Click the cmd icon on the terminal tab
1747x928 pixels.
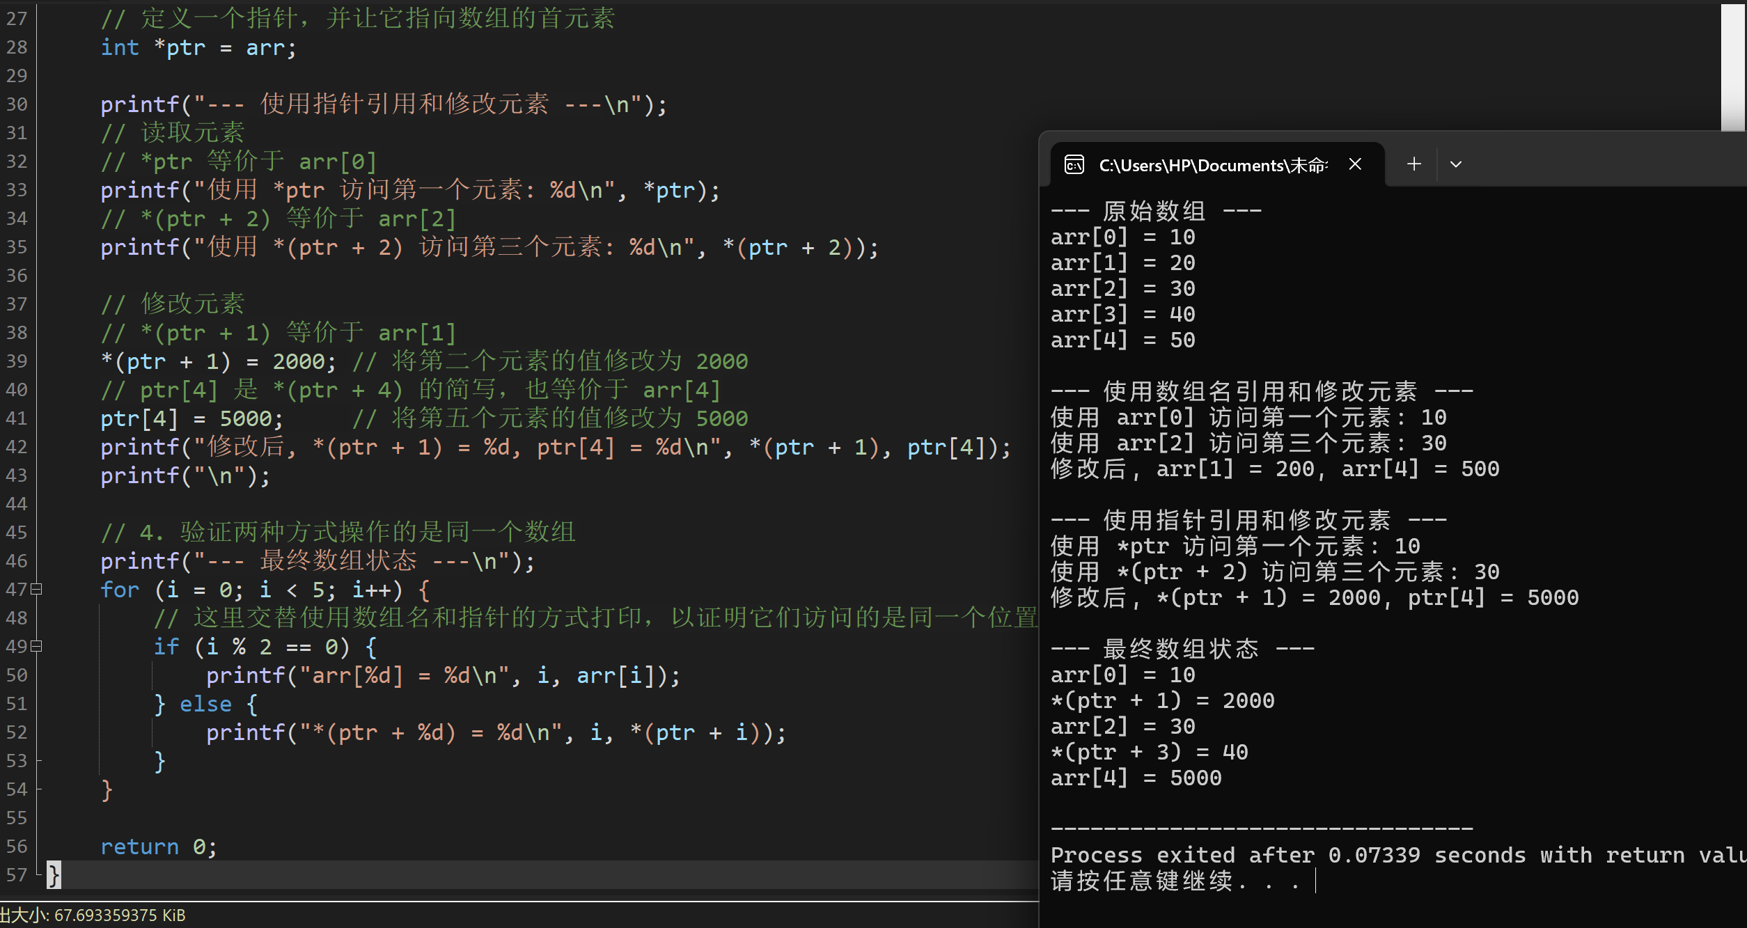tap(1074, 165)
